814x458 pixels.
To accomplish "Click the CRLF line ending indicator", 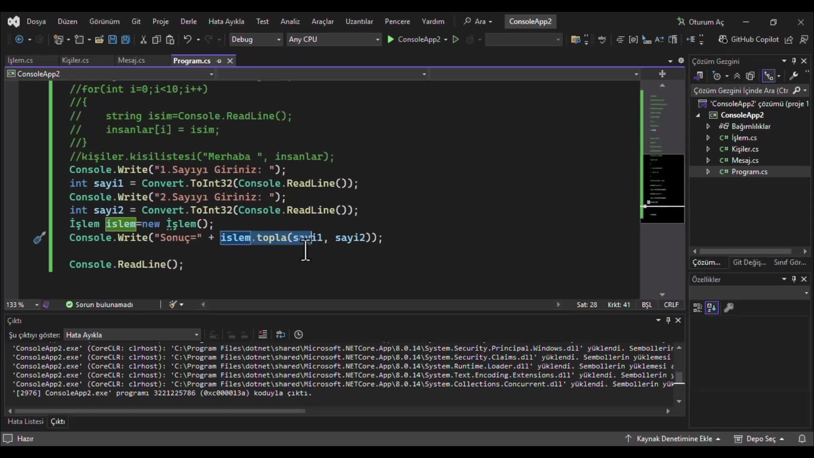I will [x=671, y=304].
